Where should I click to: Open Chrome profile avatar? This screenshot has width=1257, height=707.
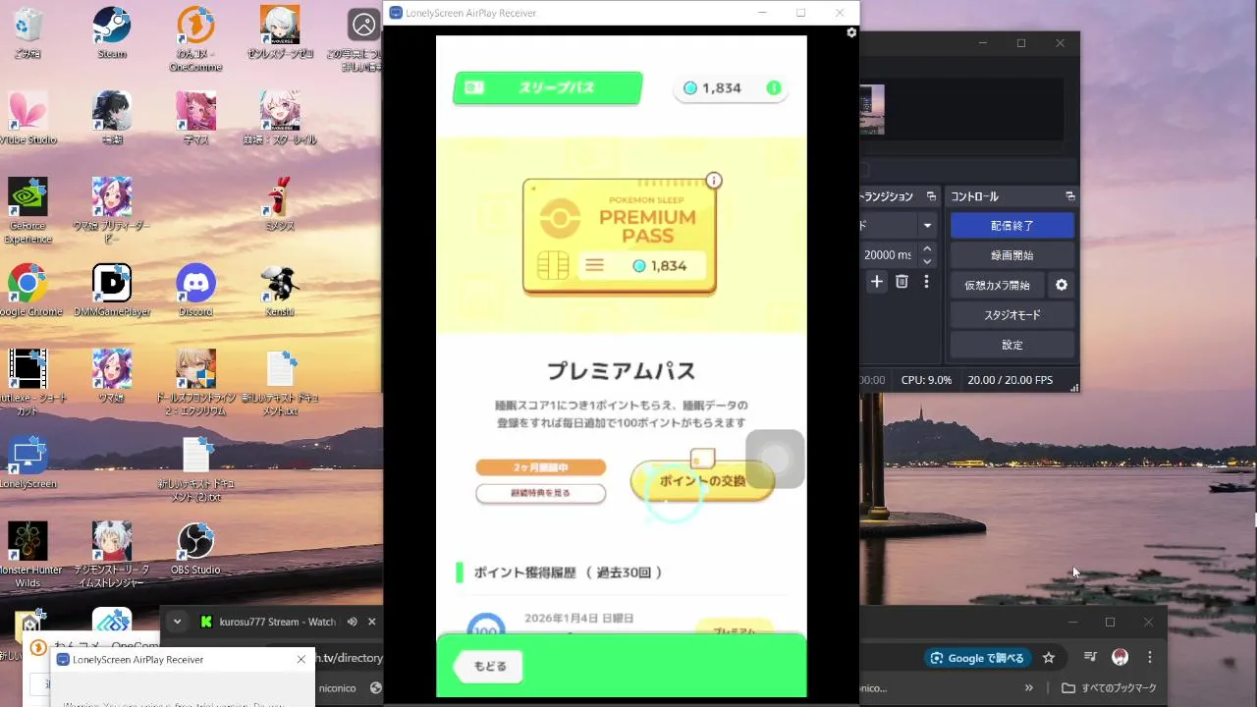(1120, 658)
